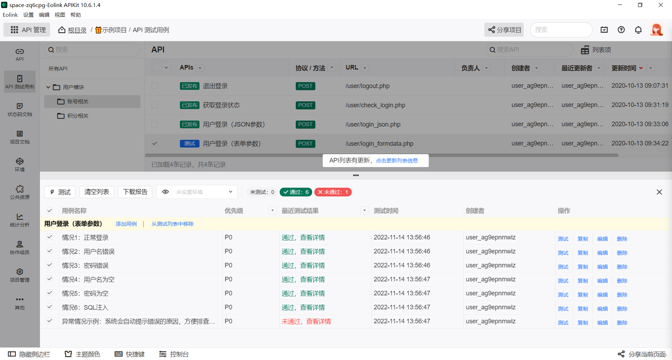Viewport: 672px width, 360px height.
Task: Click 主题颜色 in bottom bar
Action: point(83,354)
